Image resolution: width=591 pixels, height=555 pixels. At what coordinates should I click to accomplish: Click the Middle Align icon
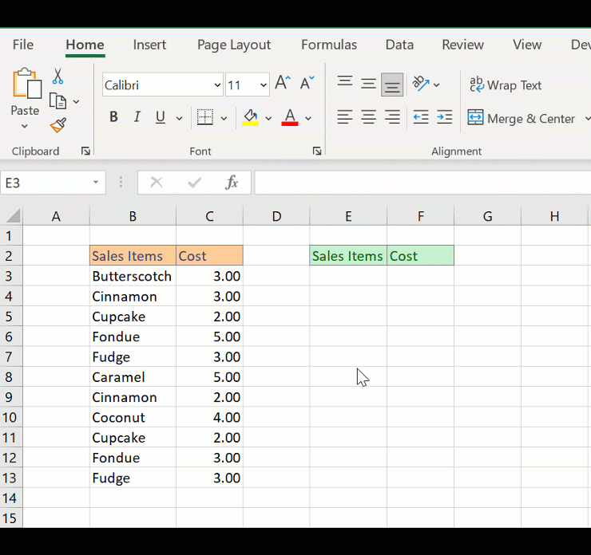point(368,84)
